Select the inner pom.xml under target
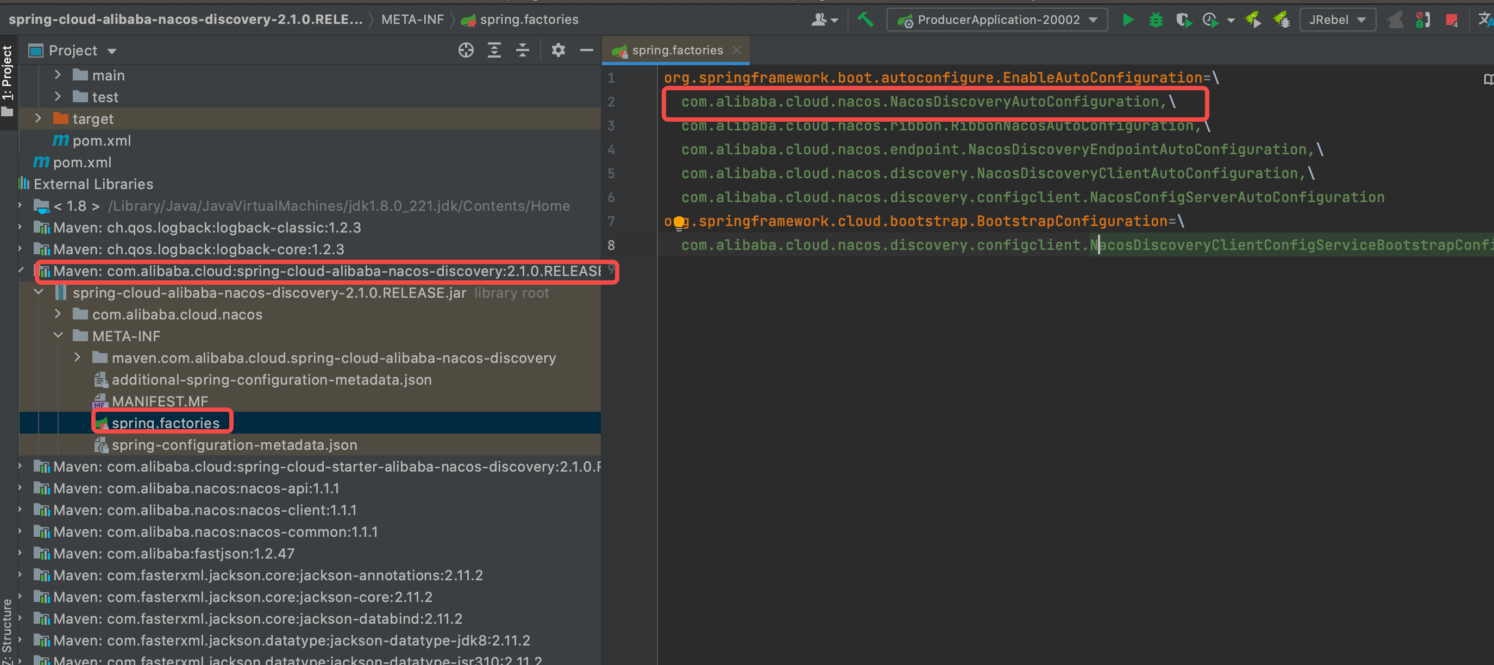Image resolution: width=1494 pixels, height=665 pixels. point(92,140)
